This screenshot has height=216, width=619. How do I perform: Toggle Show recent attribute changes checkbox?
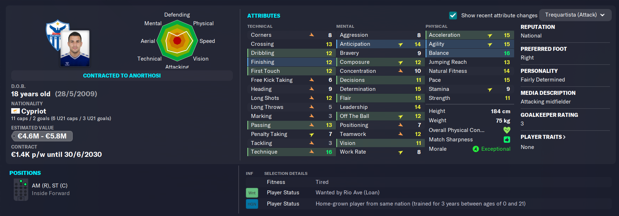click(453, 15)
